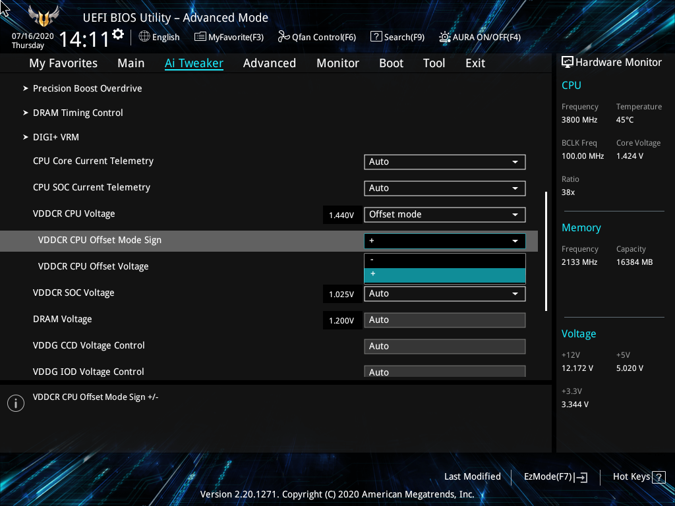
Task: Select the minus sign option
Action: [445, 260]
